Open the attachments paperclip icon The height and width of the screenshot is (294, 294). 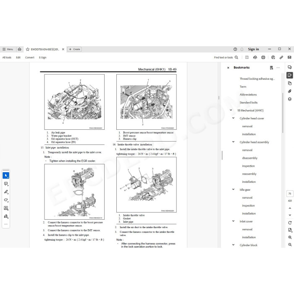[290, 91]
